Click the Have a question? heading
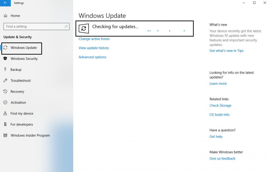The height and width of the screenshot is (172, 269). [223, 130]
